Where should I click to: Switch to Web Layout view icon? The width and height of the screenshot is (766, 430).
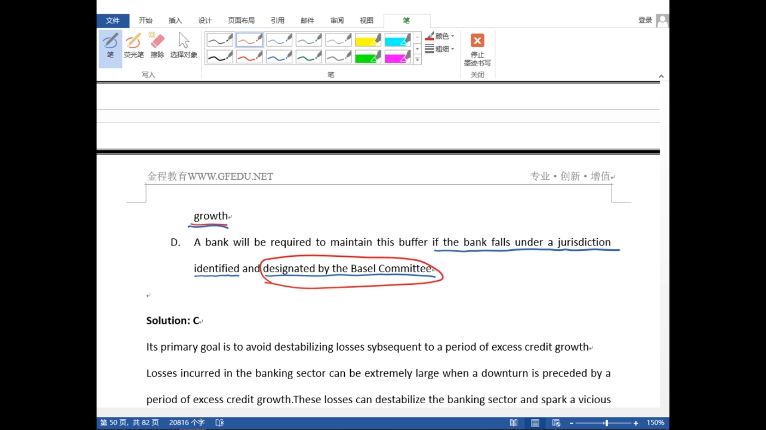coord(556,423)
